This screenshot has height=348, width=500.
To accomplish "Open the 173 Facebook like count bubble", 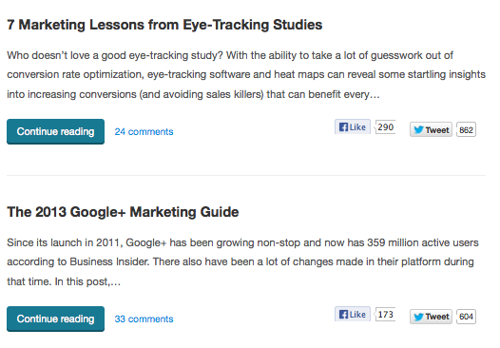I will pos(385,315).
